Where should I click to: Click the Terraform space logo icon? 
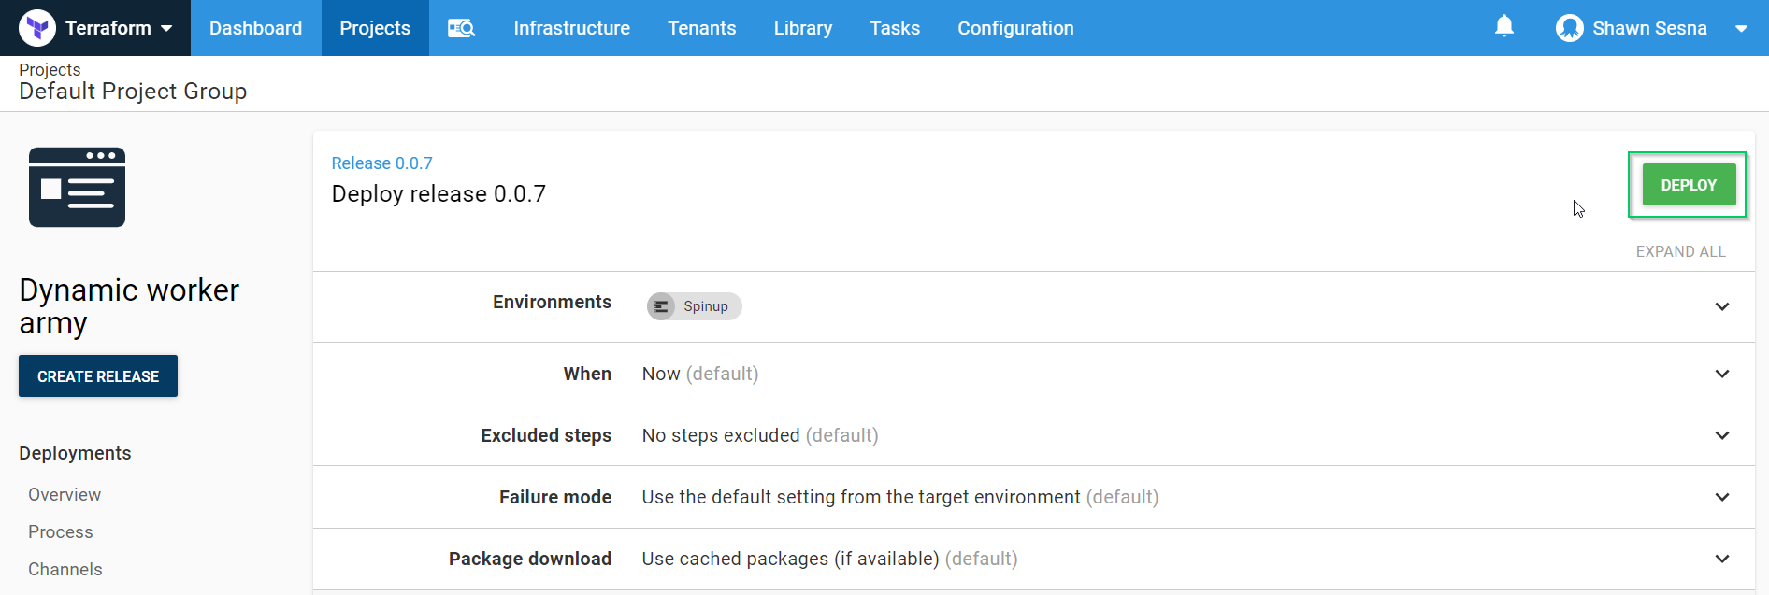click(37, 28)
